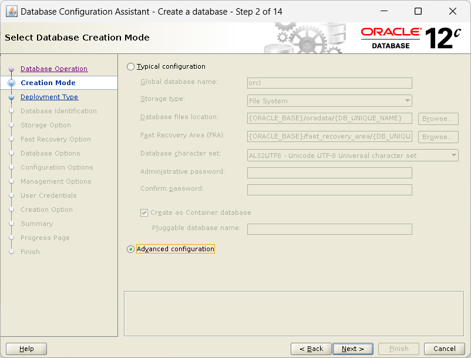Open the Deployment Type step link
471x358 pixels.
49,97
